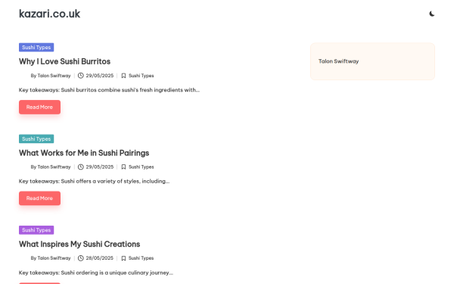Click the teal Sushi Types tag
The width and height of the screenshot is (454, 284).
coord(36,139)
